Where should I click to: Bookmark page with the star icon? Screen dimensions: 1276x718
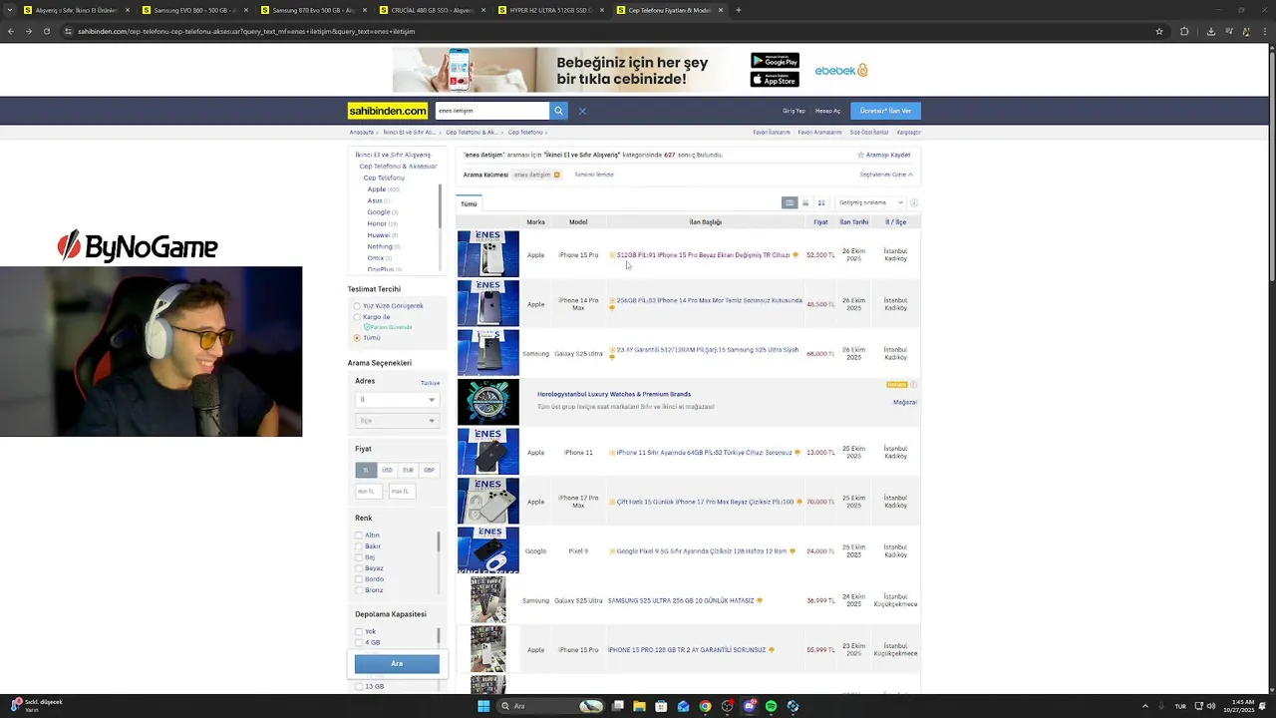pos(1159,31)
